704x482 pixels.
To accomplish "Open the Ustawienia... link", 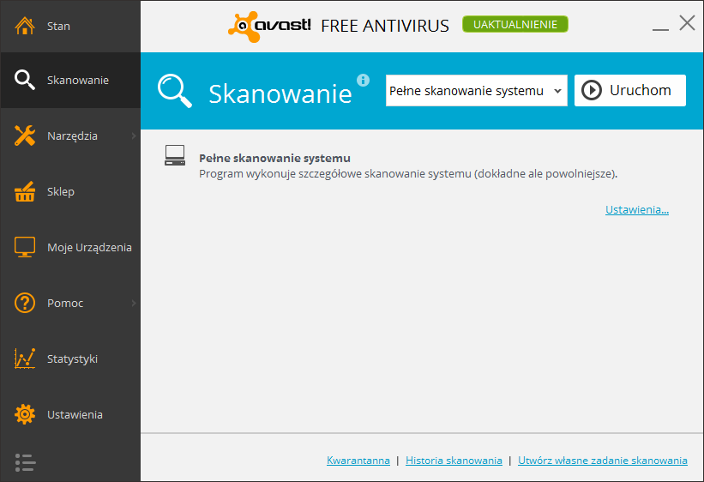I will click(636, 210).
